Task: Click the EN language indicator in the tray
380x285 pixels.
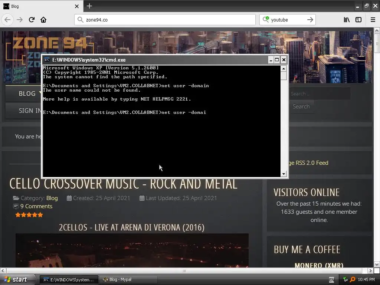Action: [x=331, y=280]
